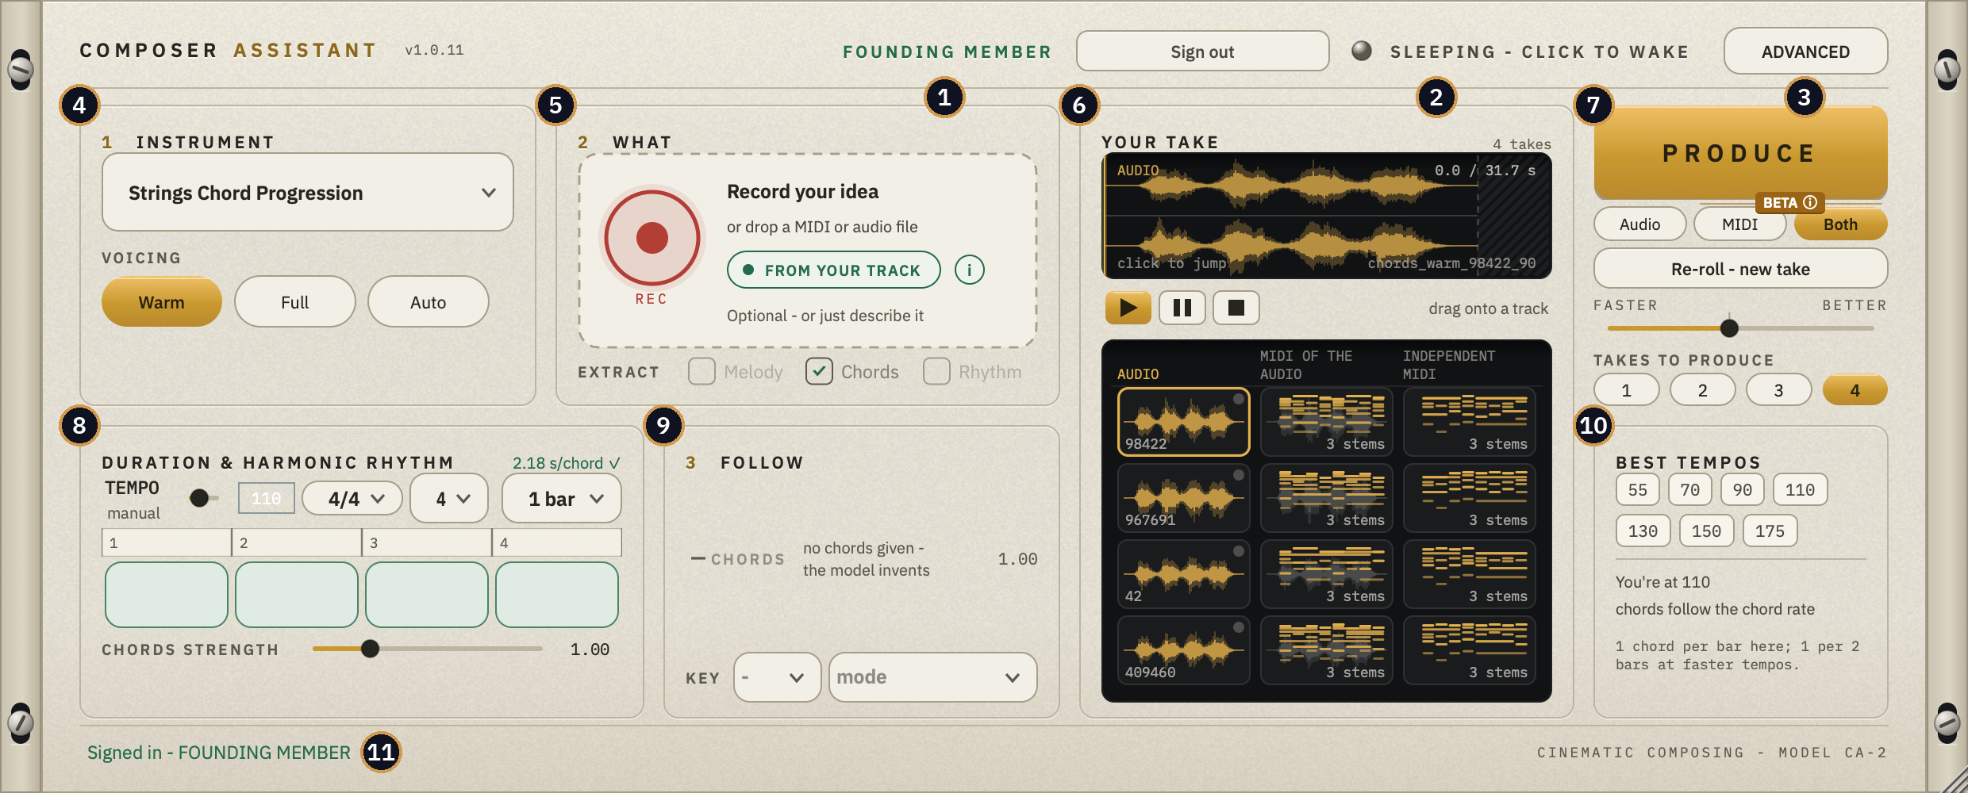Open independent MIDI stems for take 409460
The height and width of the screenshot is (793, 1968).
point(1469,650)
